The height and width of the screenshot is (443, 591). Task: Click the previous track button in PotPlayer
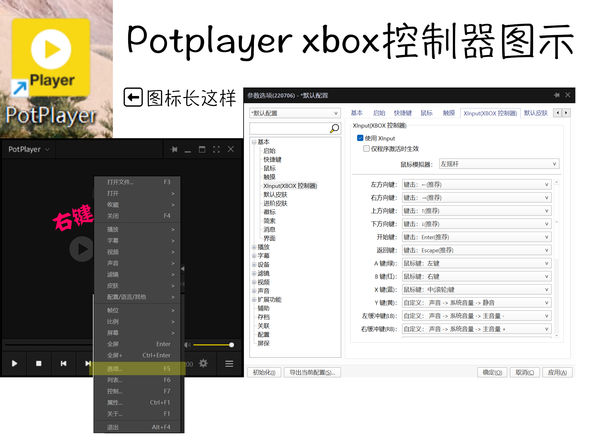[63, 363]
